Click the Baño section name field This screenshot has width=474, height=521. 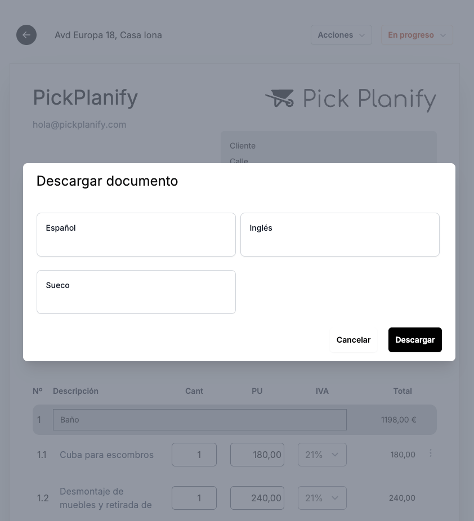coord(199,420)
